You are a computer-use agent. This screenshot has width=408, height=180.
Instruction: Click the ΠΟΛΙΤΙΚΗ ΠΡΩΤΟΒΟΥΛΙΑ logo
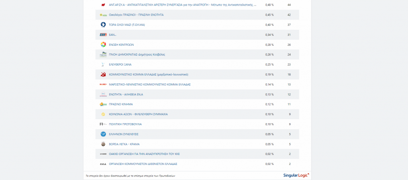(103, 124)
